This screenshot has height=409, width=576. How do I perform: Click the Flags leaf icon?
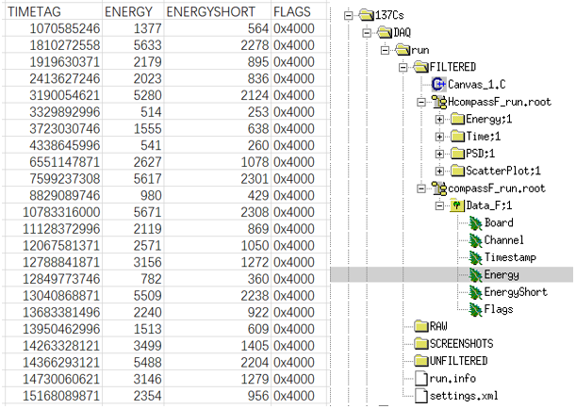tap(475, 309)
